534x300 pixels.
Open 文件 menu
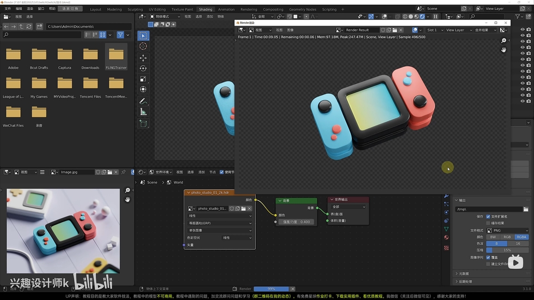pos(8,9)
